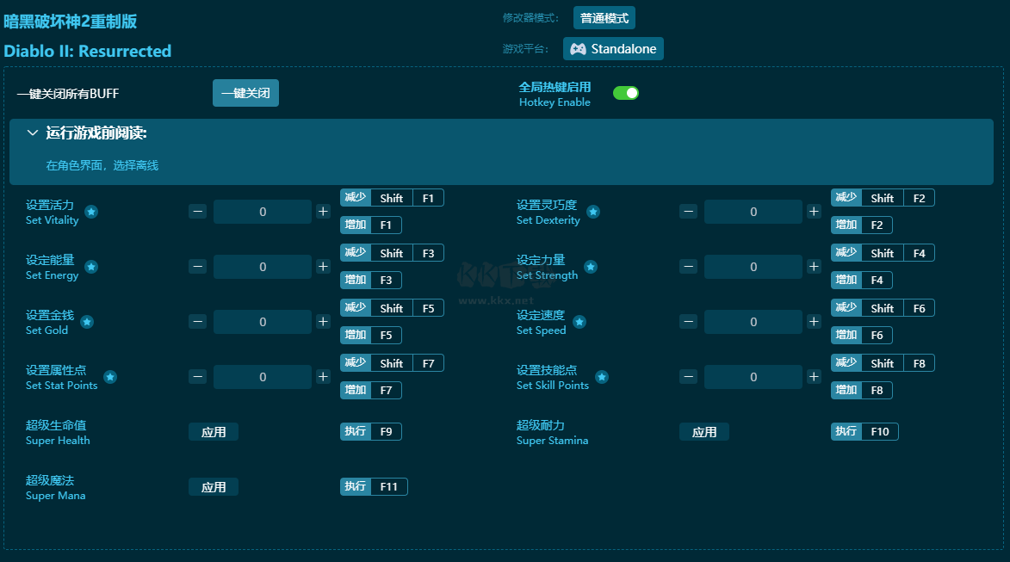The image size is (1010, 562).
Task: Click the star icon beside Set Skill Points
Action: [602, 377]
